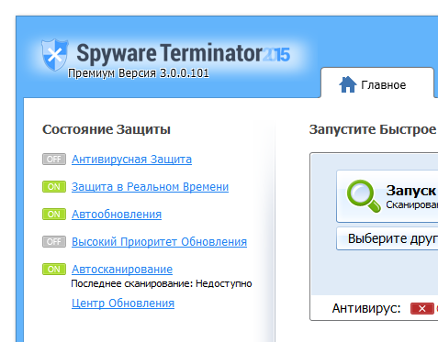Click the Последнее сканирование: Недоступно text
This screenshot has height=342, width=438.
[162, 284]
